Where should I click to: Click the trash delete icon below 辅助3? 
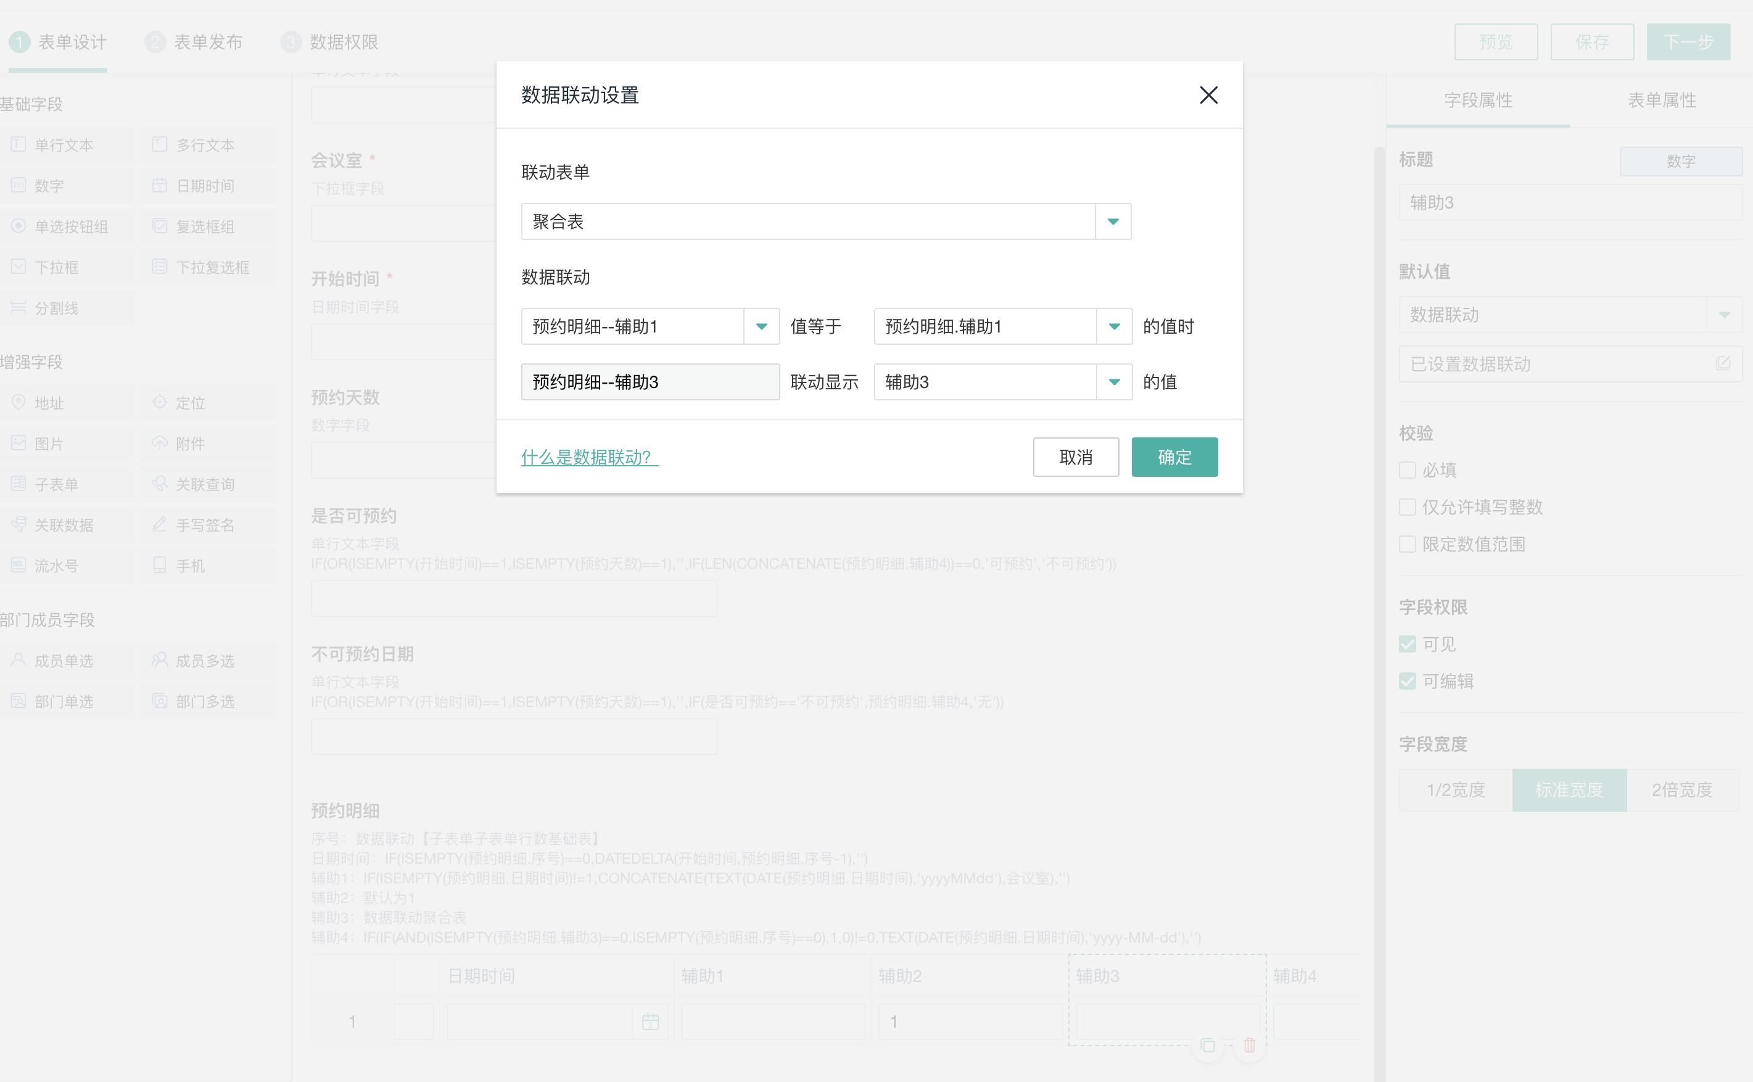click(x=1249, y=1046)
